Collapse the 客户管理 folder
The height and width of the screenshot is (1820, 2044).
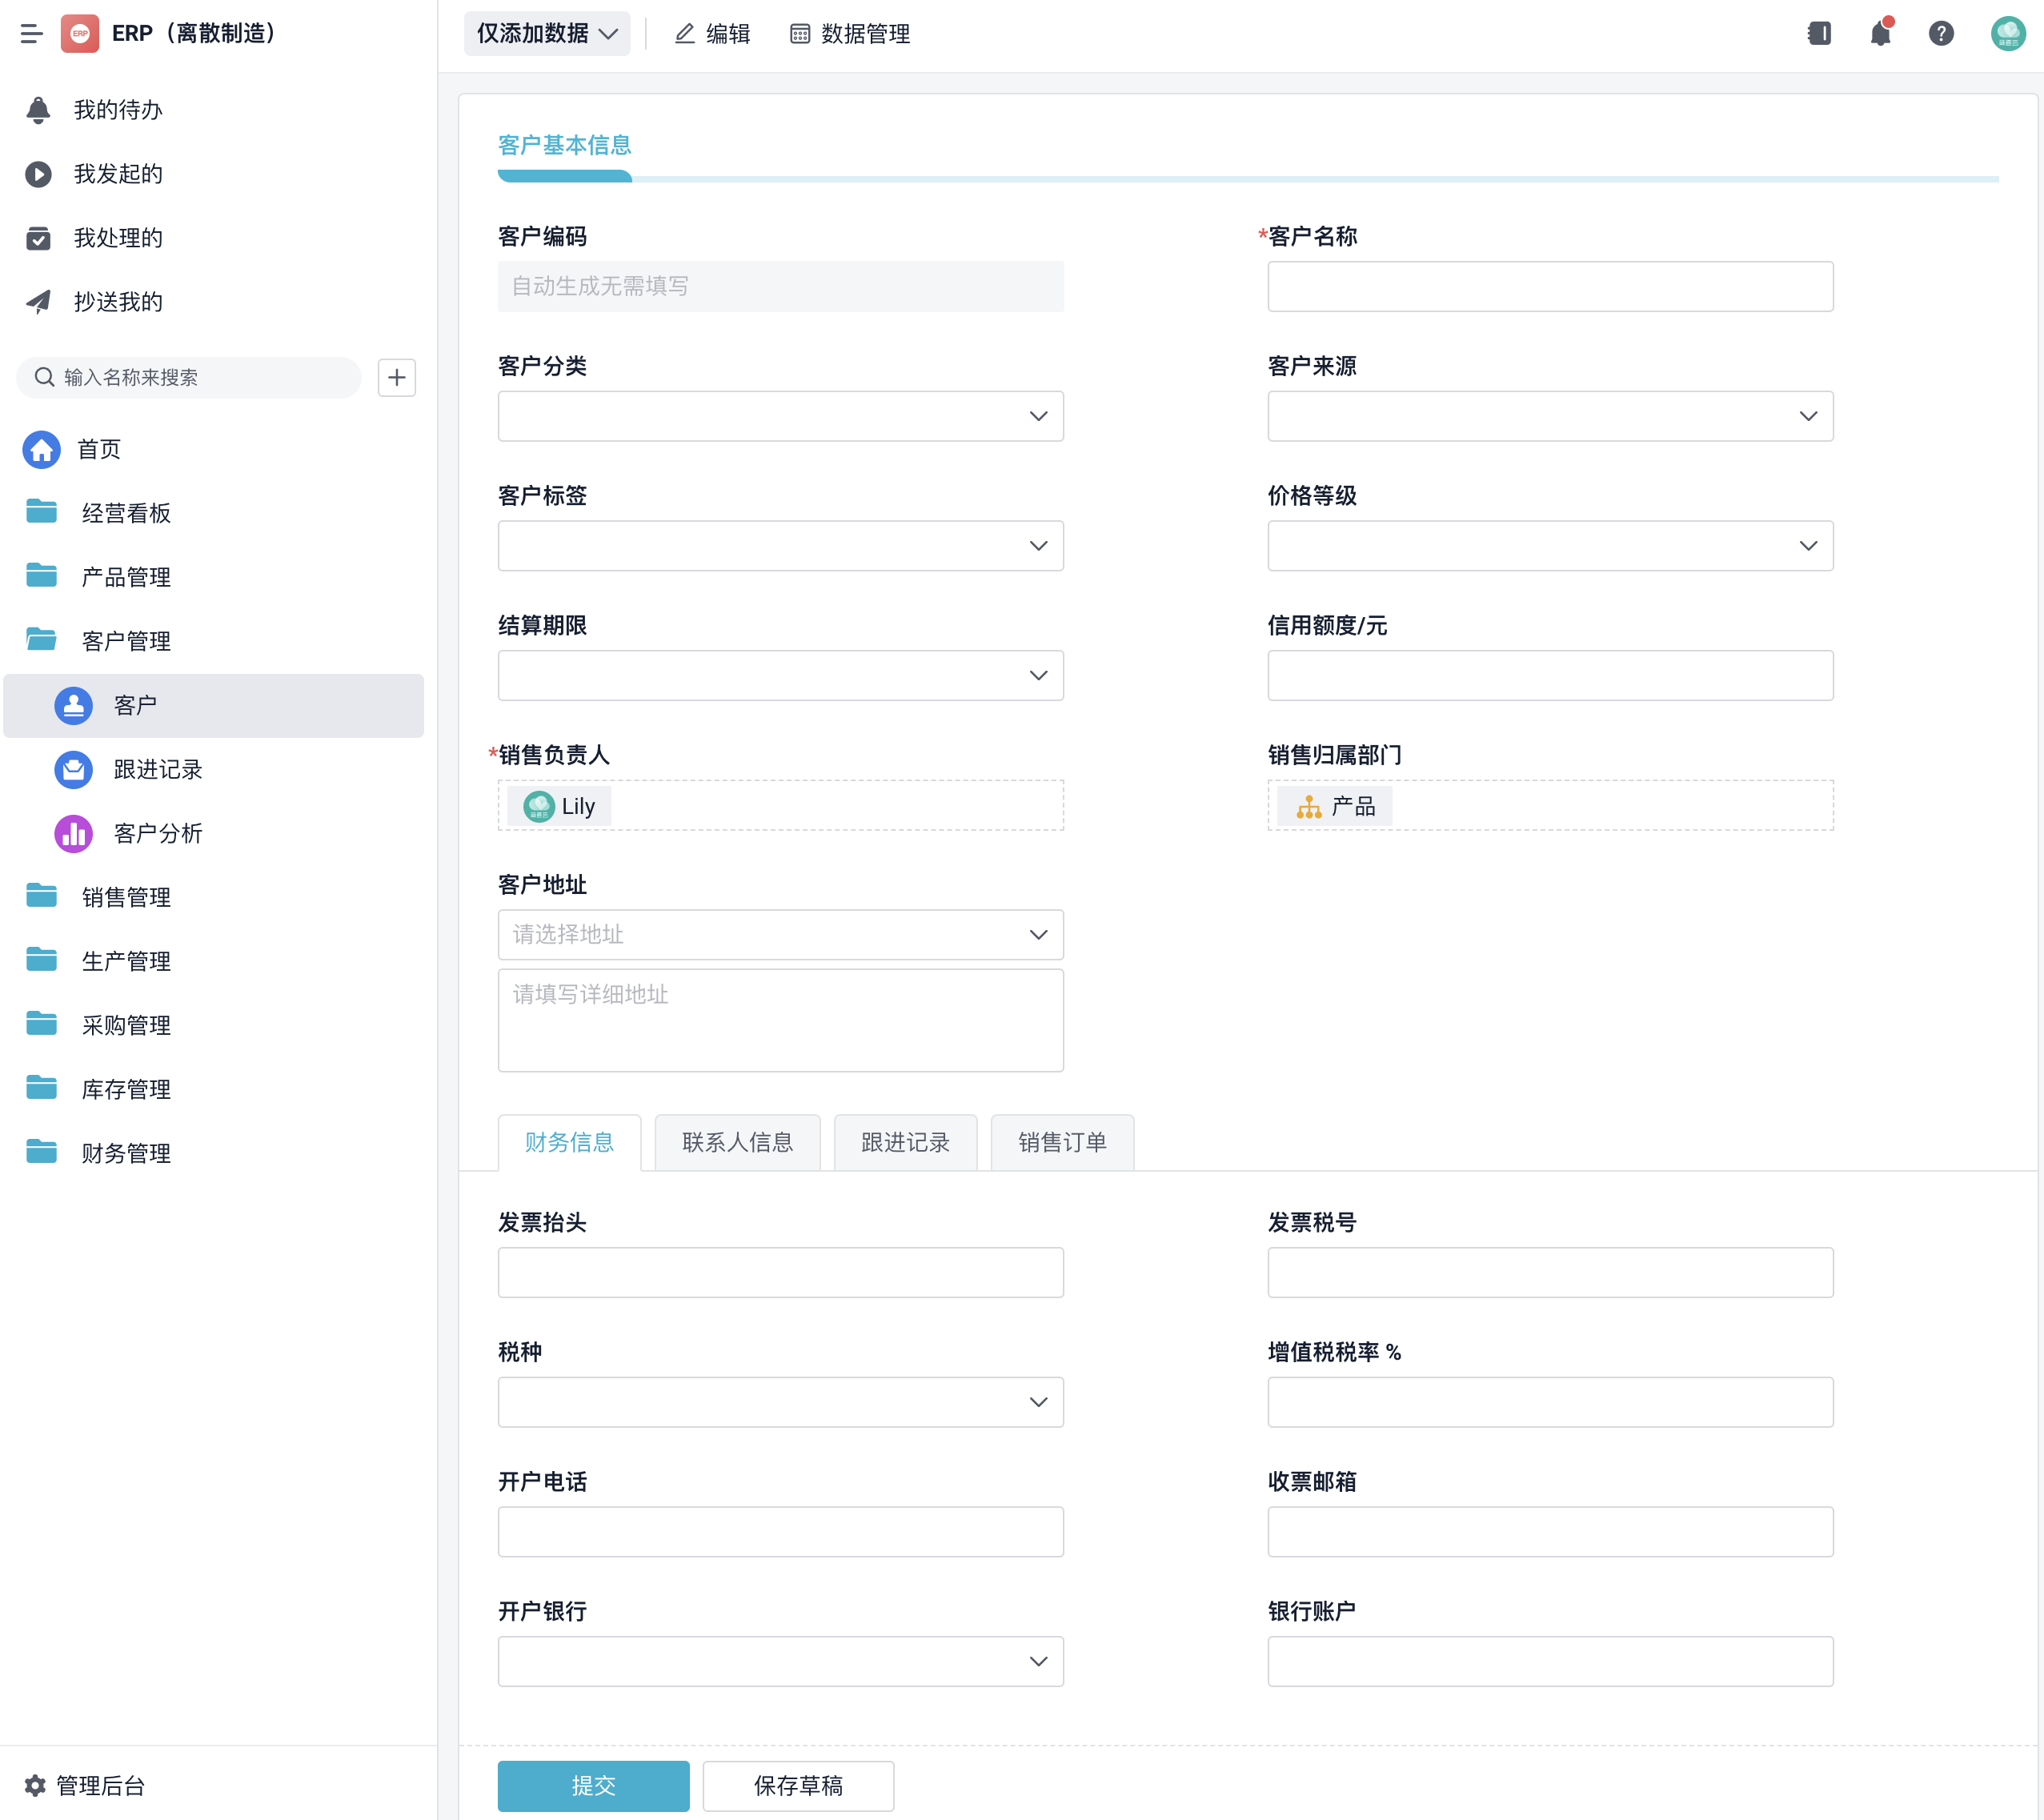coord(126,641)
